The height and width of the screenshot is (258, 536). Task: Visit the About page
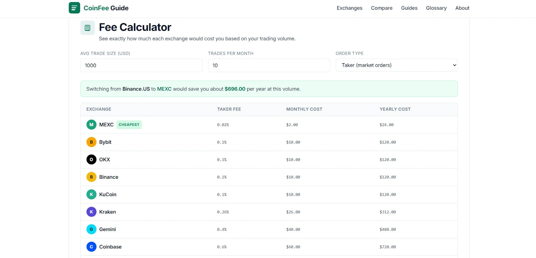[x=462, y=8]
